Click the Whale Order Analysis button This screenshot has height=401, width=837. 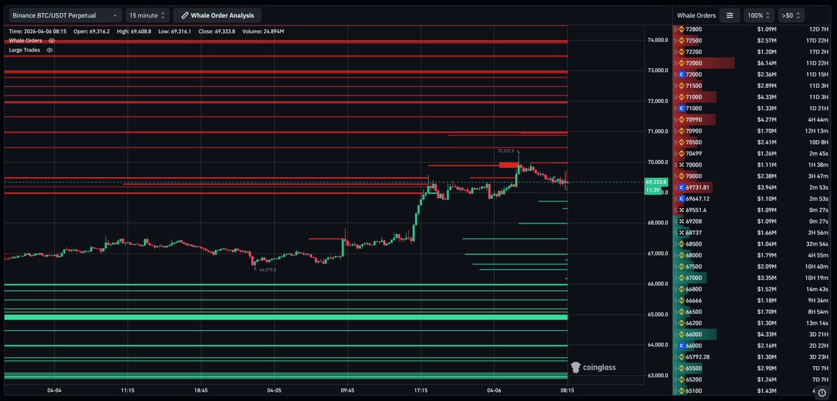[217, 15]
